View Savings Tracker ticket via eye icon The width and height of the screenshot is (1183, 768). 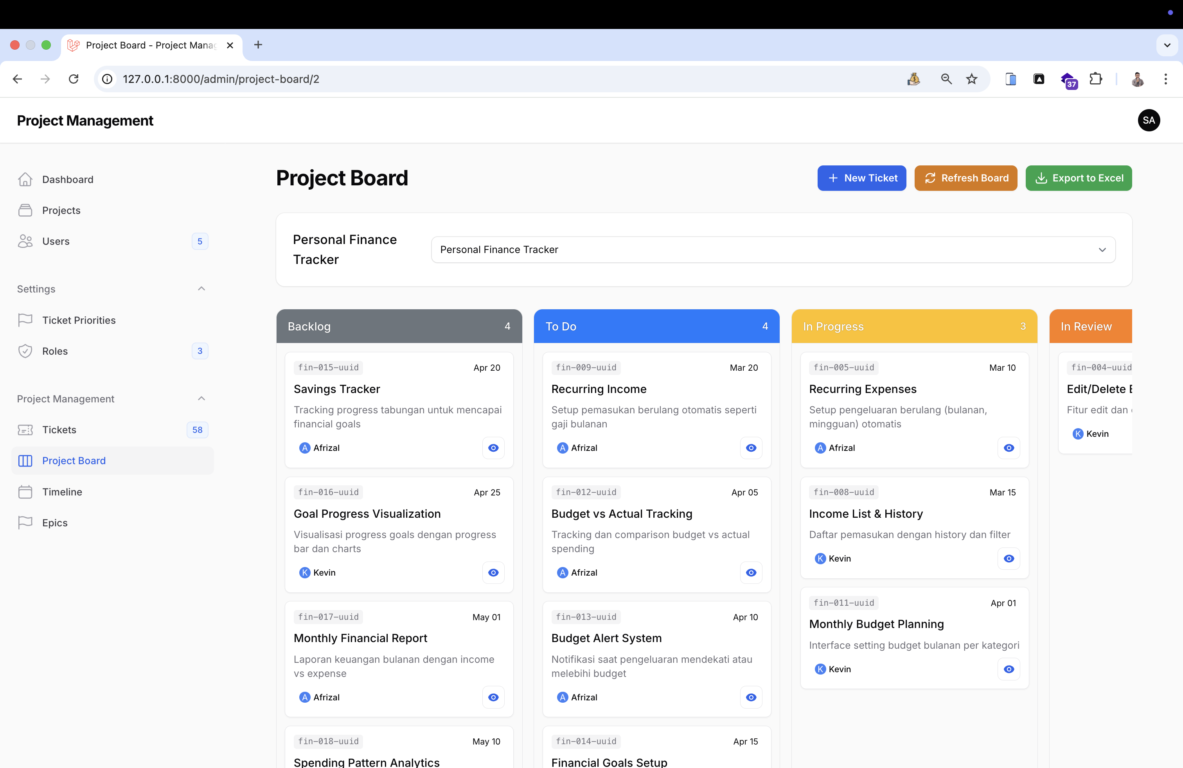pos(493,448)
